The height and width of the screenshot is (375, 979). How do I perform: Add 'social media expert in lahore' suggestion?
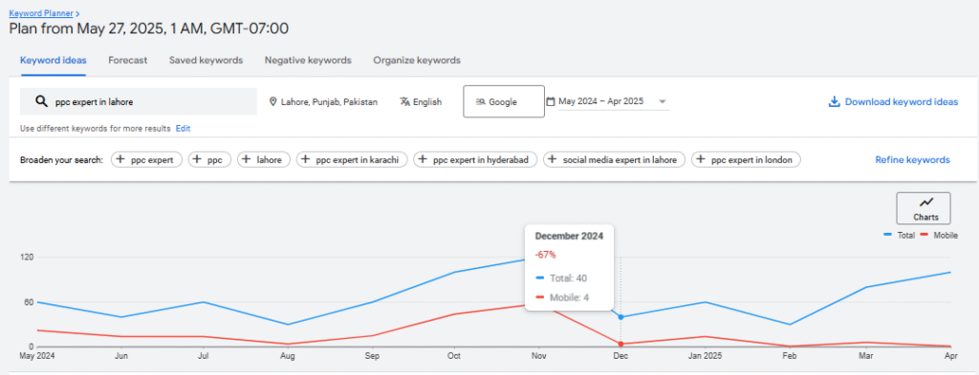[615, 160]
